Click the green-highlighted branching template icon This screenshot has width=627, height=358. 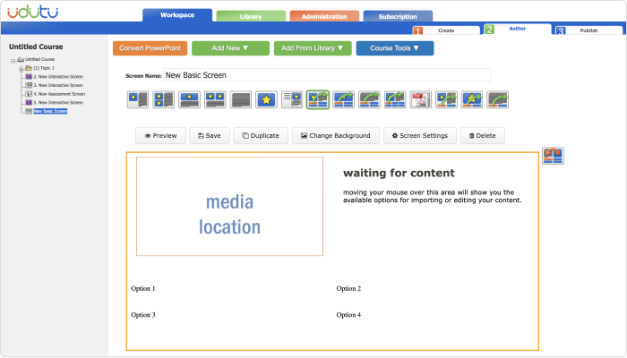pos(318,99)
